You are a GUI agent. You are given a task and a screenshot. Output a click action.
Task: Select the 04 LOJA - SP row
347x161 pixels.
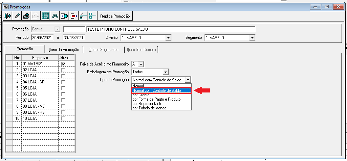click(x=40, y=82)
